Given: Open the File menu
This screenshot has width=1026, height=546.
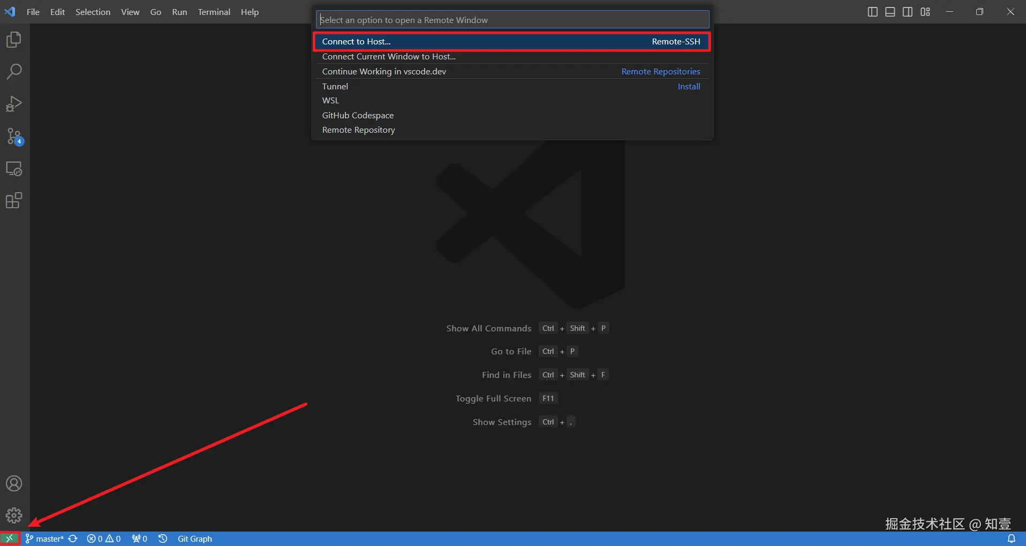Looking at the screenshot, I should coord(33,12).
